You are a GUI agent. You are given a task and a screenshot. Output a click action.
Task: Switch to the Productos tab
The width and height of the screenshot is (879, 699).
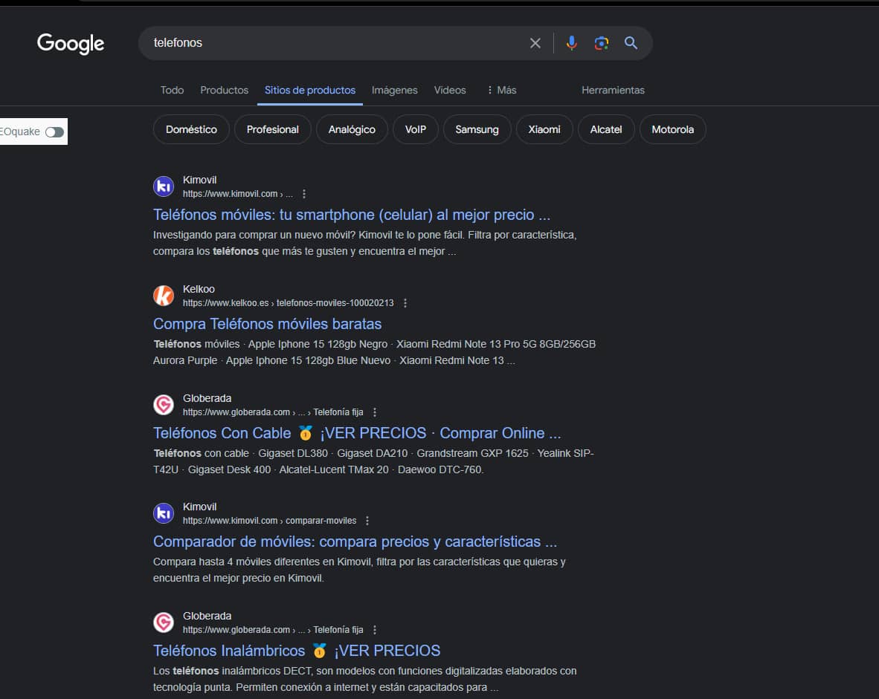pyautogui.click(x=224, y=90)
